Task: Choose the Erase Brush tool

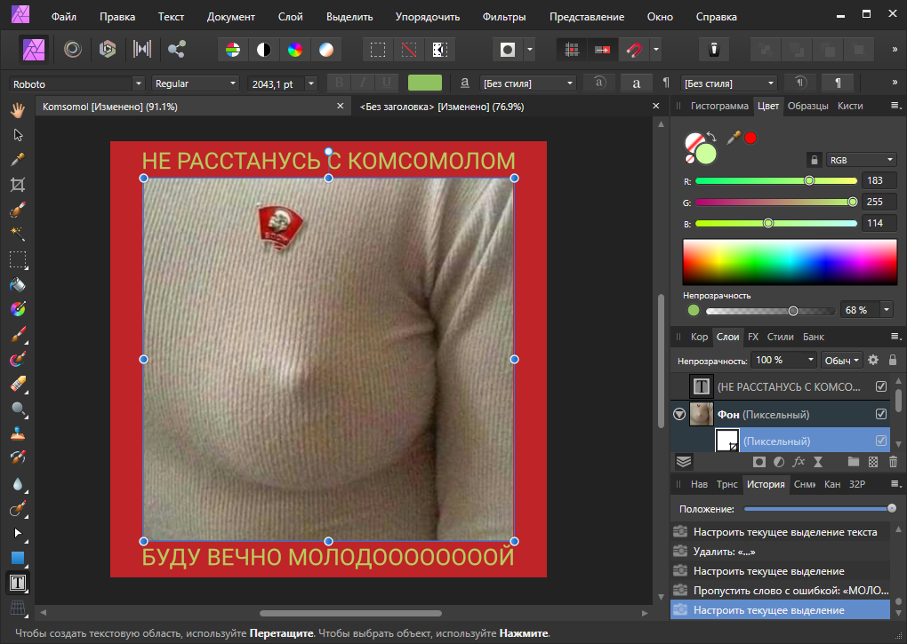Action: point(18,385)
